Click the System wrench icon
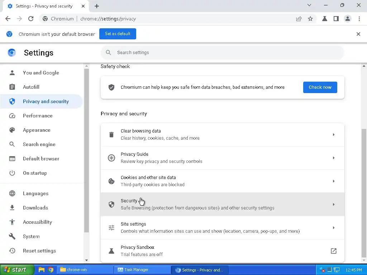The width and height of the screenshot is (367, 275). [x=12, y=236]
